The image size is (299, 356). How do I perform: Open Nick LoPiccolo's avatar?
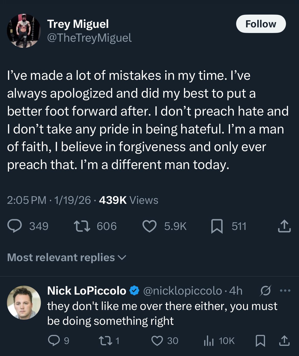pyautogui.click(x=24, y=303)
